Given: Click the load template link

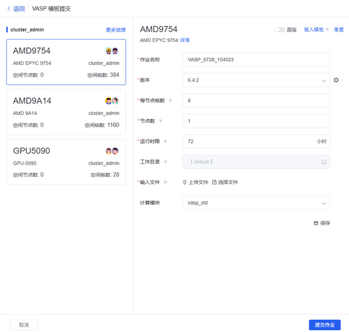Looking at the screenshot, I should coord(314,30).
